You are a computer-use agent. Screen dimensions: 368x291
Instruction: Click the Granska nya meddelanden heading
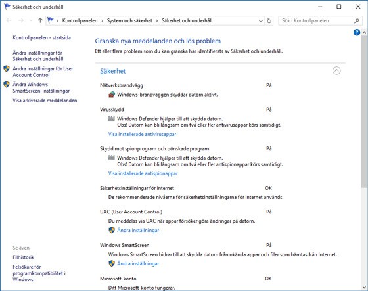point(158,41)
